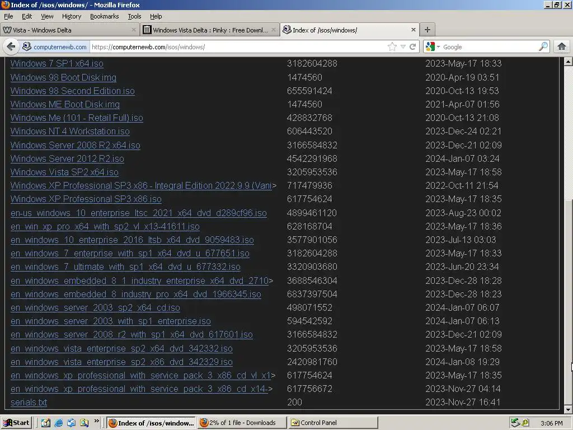Viewport: 573px width, 430px height.
Task: Click the Google search input field
Action: pyautogui.click(x=490, y=47)
